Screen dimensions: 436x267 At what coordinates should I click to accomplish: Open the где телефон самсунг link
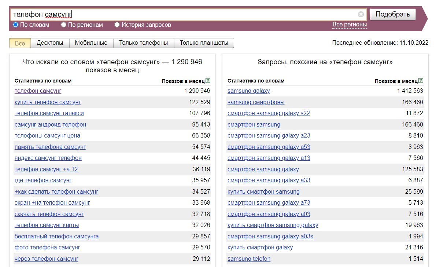(x=43, y=180)
